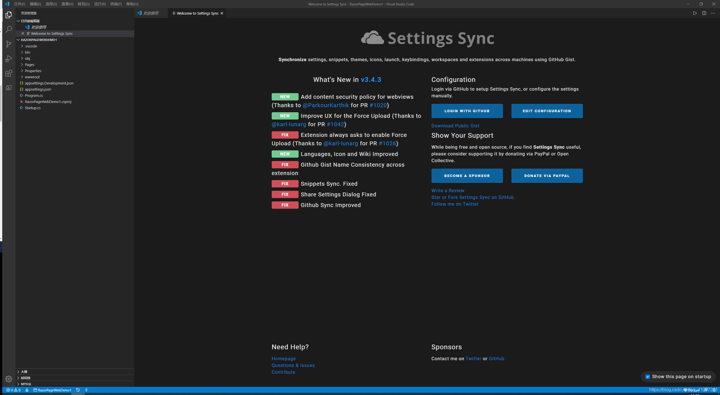Open the 文件(F) menu

[20, 4]
